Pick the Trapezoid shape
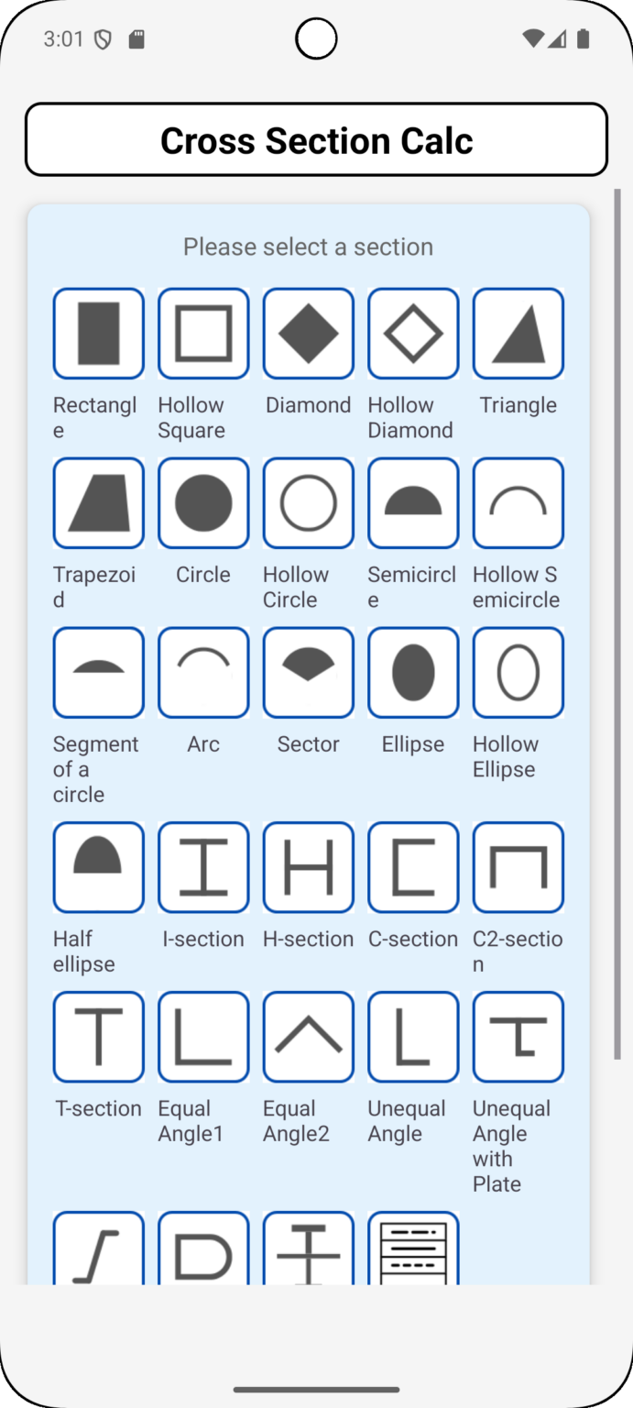 click(98, 502)
